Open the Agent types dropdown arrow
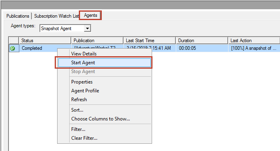This screenshot has height=151, width=280. coord(87,29)
